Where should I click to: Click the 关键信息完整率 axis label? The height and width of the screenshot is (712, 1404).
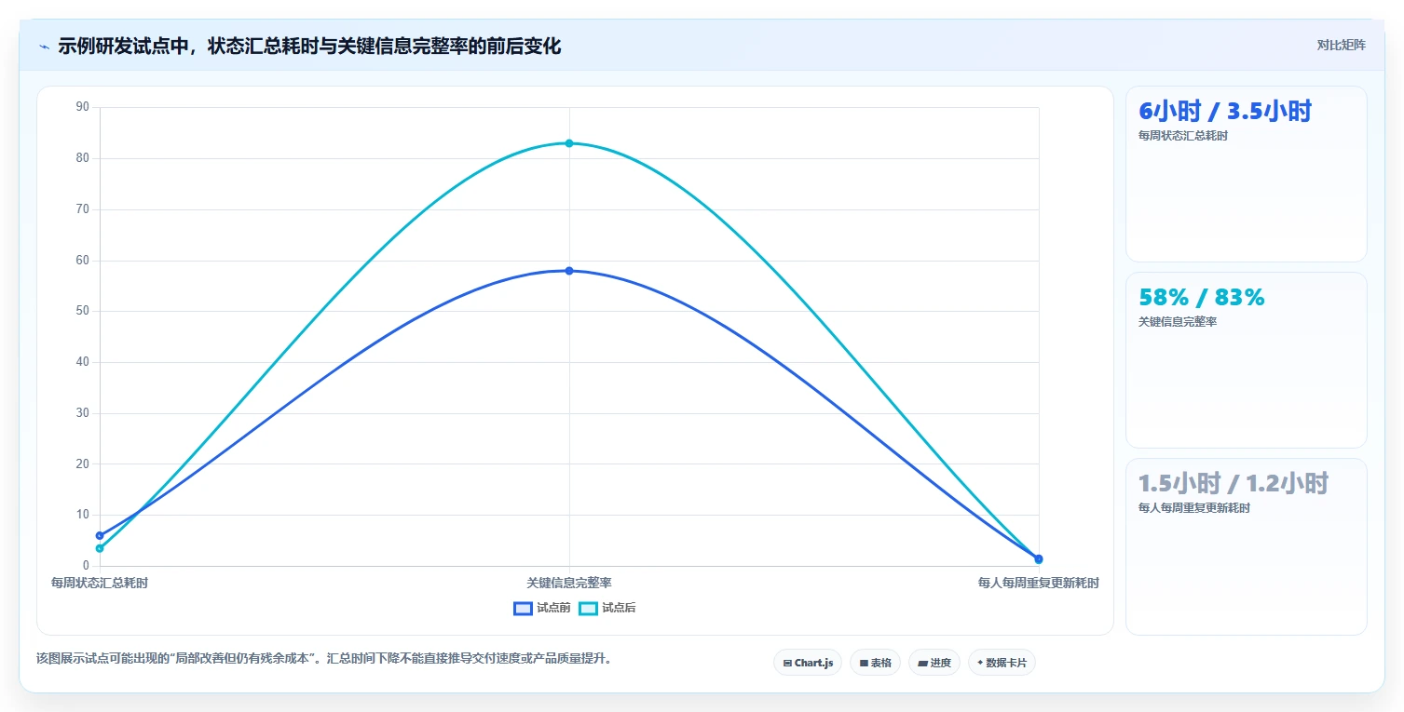pos(569,583)
